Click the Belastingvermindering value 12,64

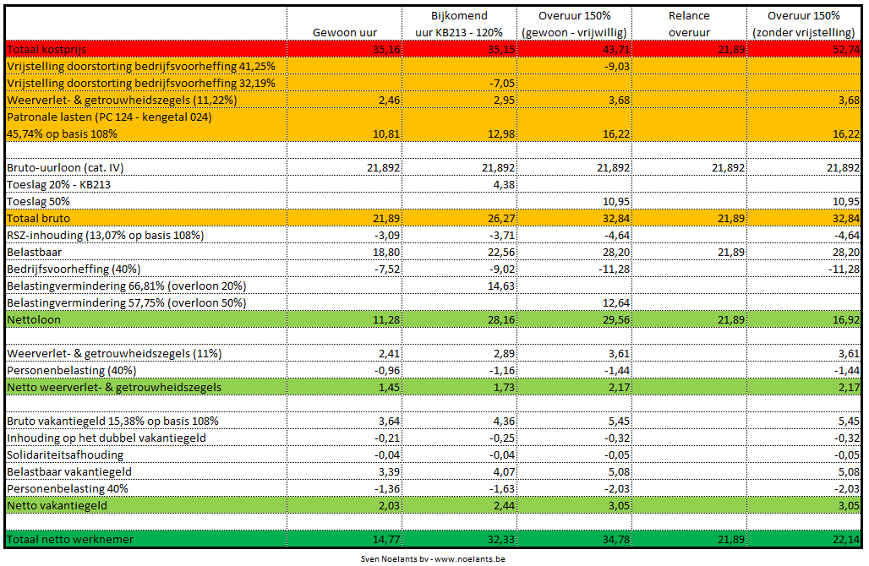615,303
